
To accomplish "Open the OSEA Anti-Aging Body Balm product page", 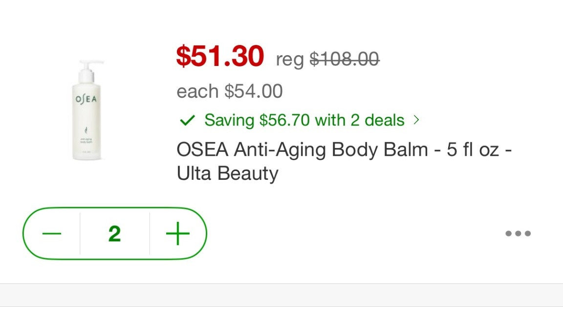I will [x=342, y=161].
